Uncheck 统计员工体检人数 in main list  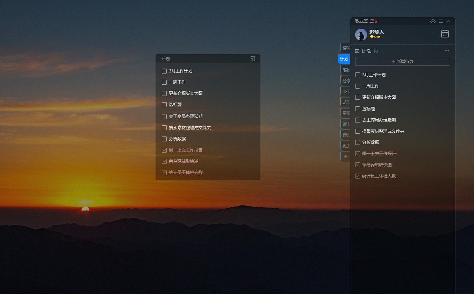pyautogui.click(x=358, y=176)
